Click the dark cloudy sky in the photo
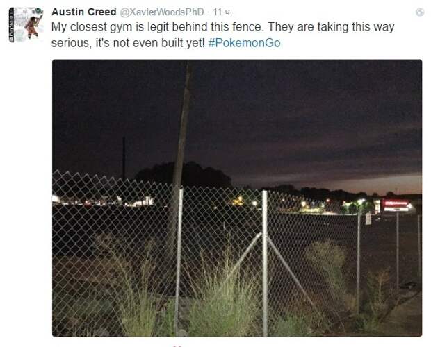The image size is (431, 347). click(x=275, y=110)
